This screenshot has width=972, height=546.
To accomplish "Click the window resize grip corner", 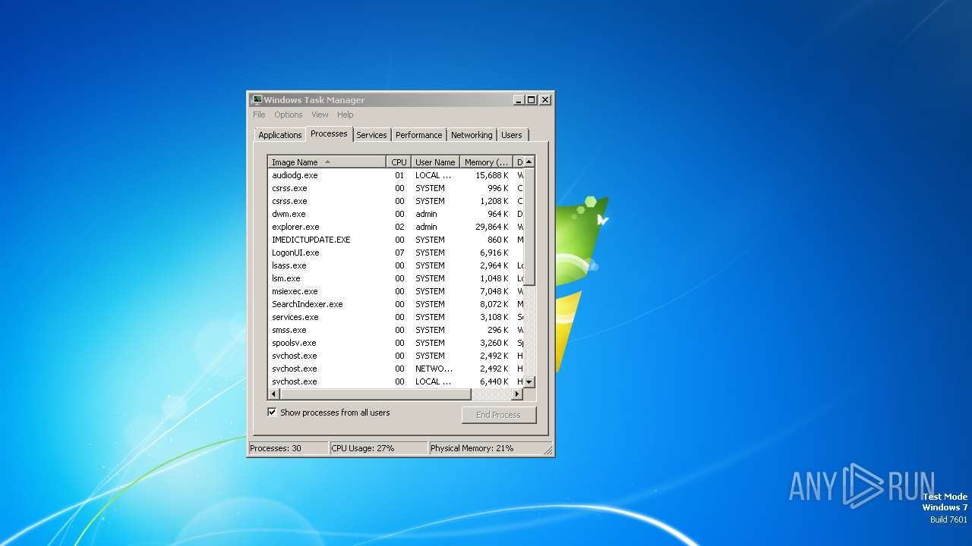I will pos(548,450).
